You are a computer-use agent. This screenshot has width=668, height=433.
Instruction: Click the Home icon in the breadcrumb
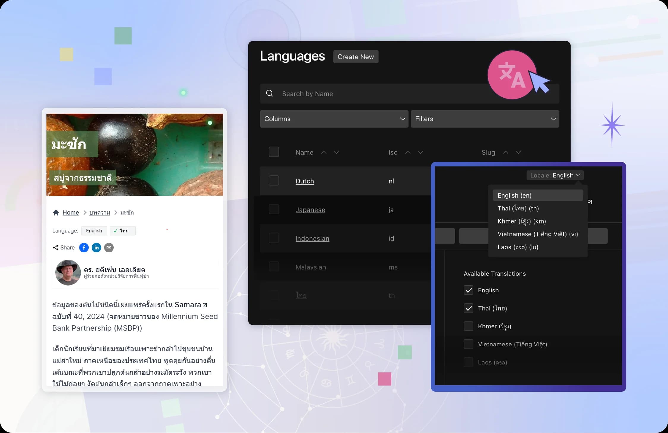pyautogui.click(x=56, y=212)
